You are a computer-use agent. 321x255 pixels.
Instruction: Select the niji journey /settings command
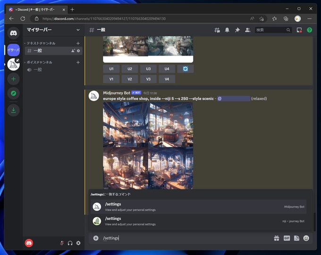(x=198, y=221)
